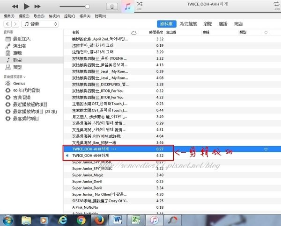Select the 資料庫 tab
Viewport: 281px width, 226px height.
point(166,24)
